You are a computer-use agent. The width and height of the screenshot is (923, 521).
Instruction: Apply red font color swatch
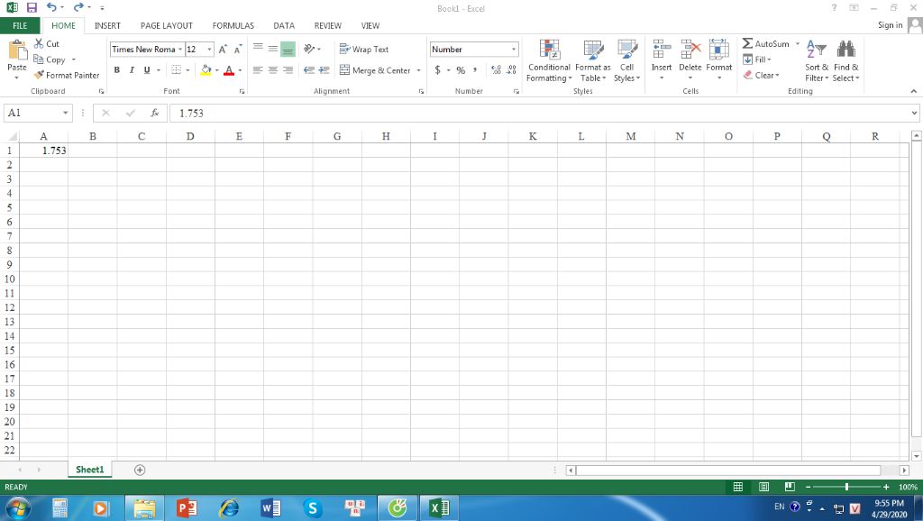click(229, 70)
